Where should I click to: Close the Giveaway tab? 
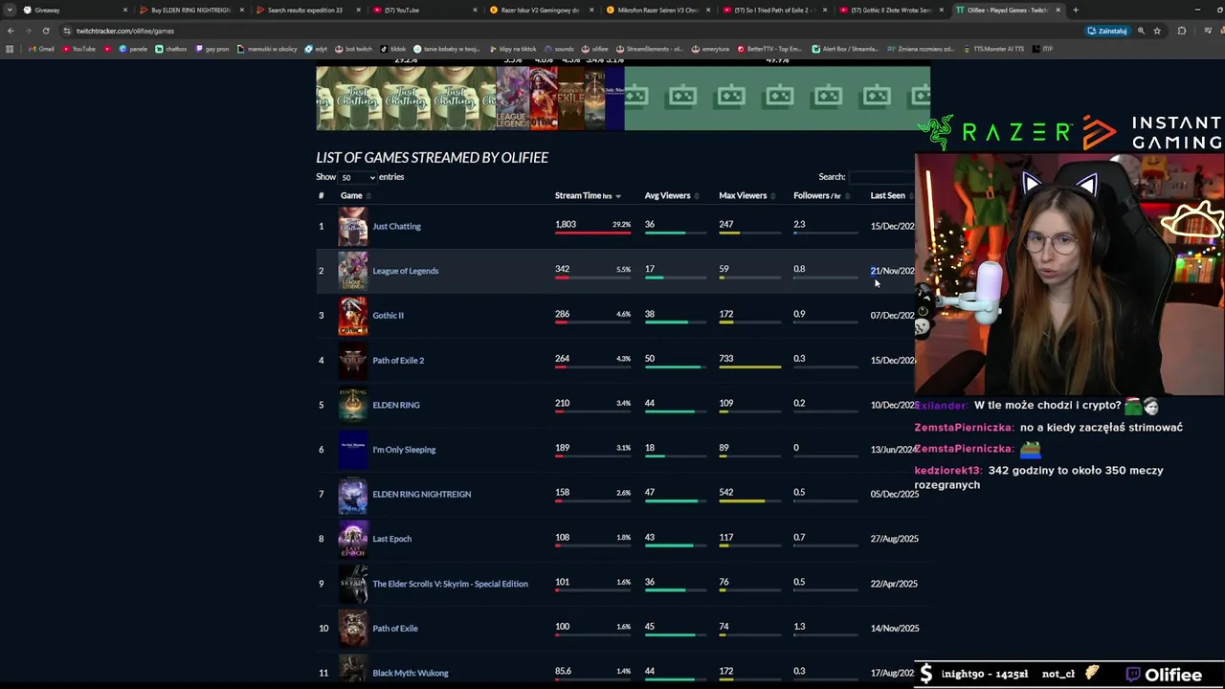click(x=124, y=10)
